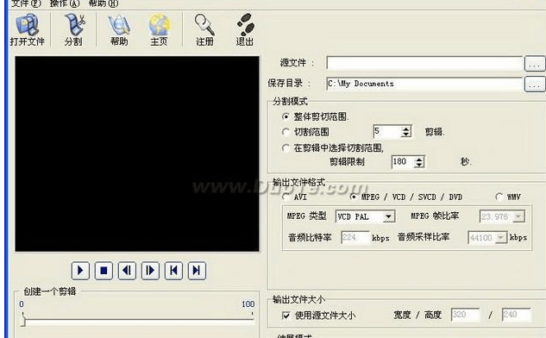Open the 文件 menu
The image size is (546, 338).
[26, 3]
